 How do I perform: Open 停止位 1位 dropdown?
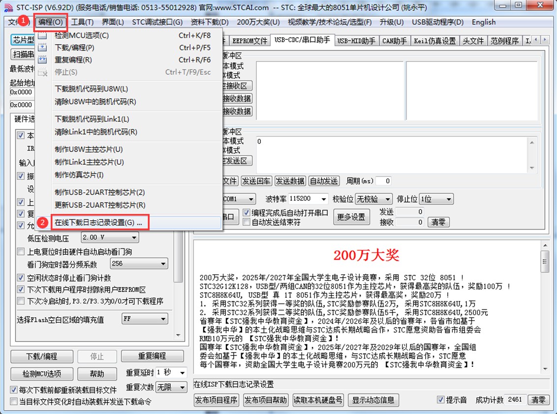click(x=436, y=199)
